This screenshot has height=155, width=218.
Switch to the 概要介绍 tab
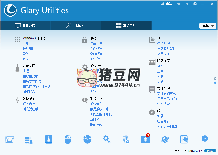click(25, 26)
